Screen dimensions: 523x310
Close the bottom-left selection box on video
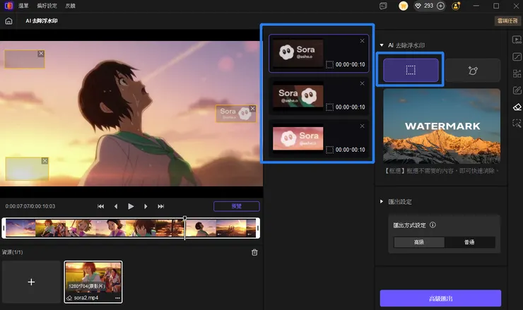45,161
